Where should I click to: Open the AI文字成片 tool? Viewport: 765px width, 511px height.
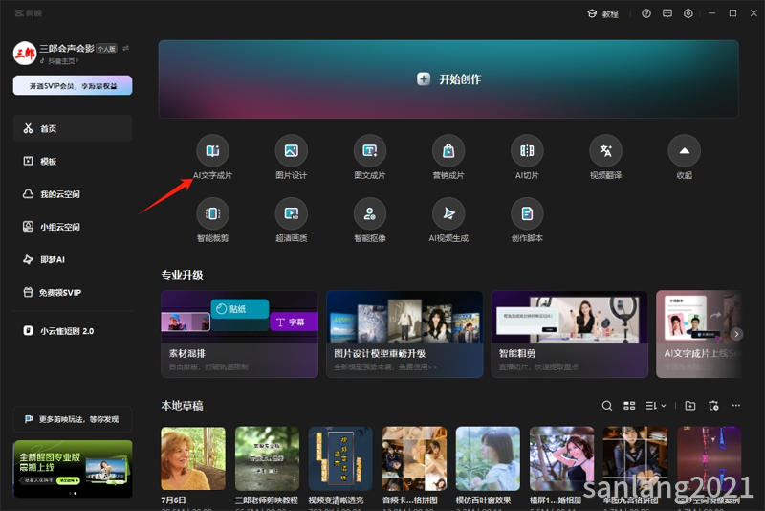coord(212,151)
